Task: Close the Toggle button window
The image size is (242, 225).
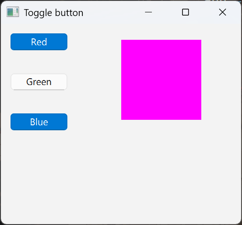Action: (x=222, y=12)
